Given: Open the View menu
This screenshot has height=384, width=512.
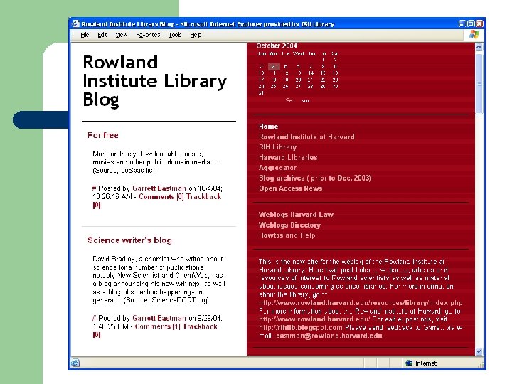Looking at the screenshot, I should [x=121, y=35].
